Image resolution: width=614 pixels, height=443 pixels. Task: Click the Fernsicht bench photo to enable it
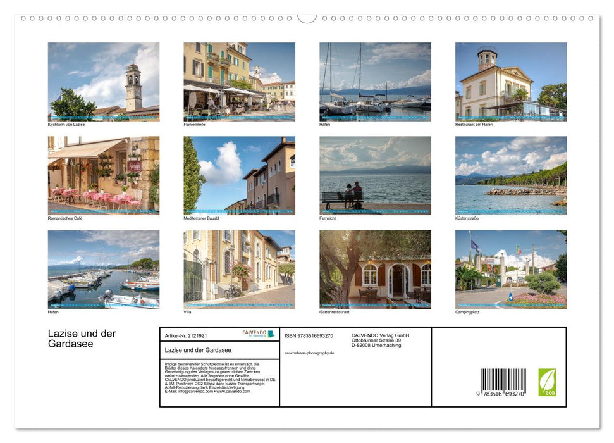click(375, 175)
